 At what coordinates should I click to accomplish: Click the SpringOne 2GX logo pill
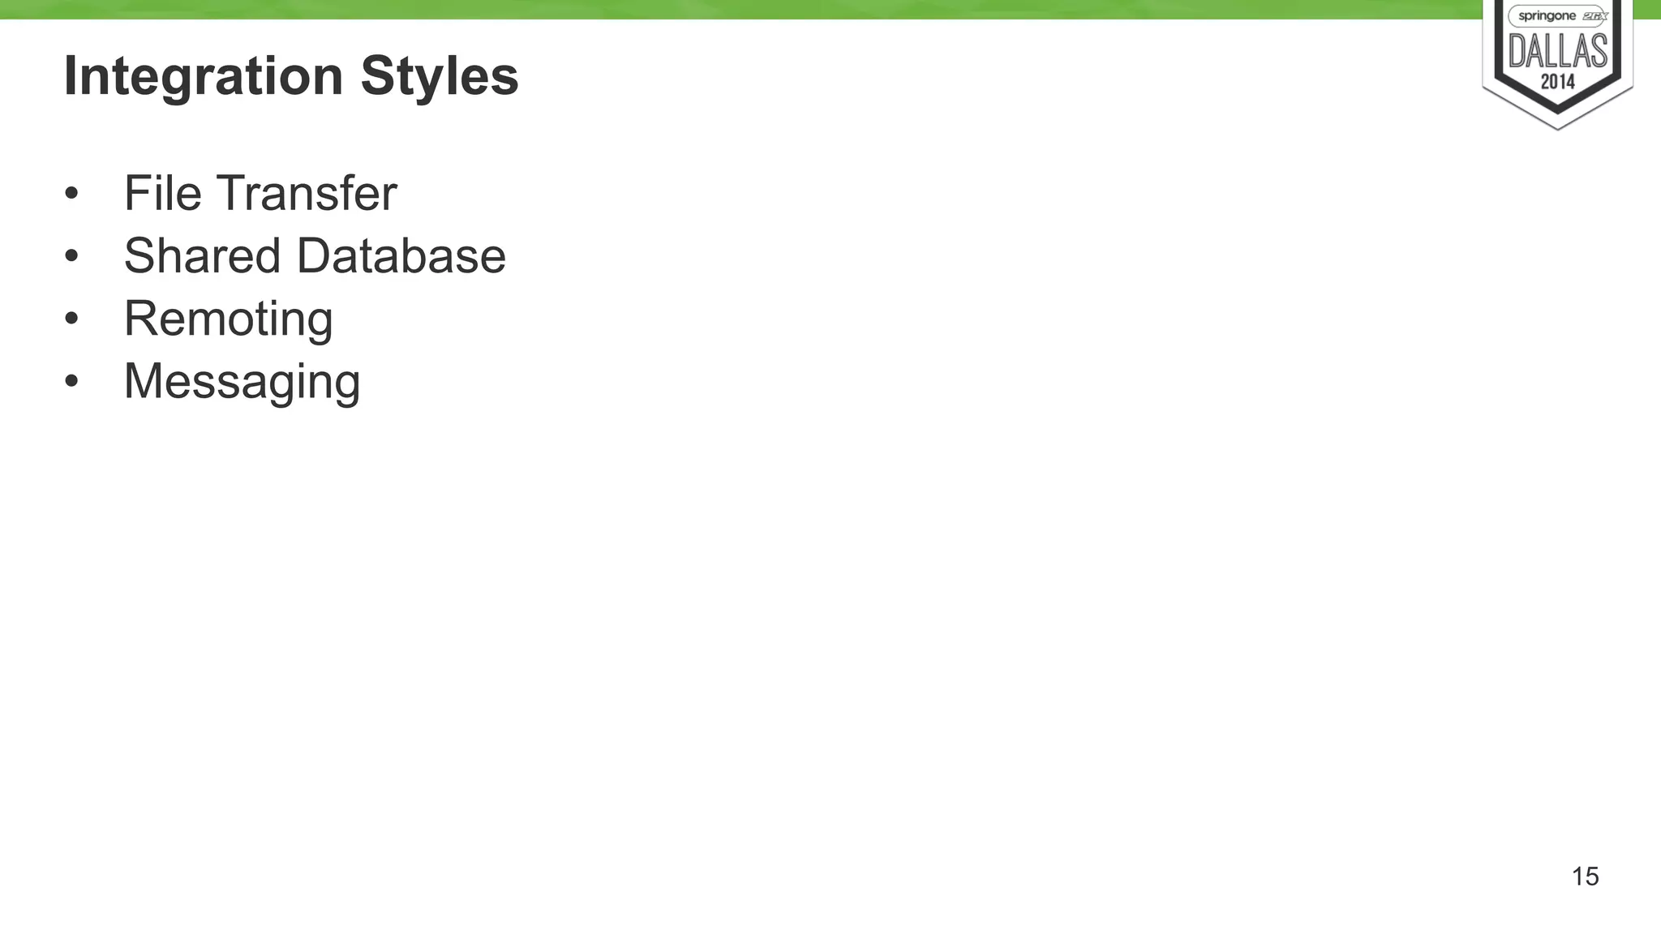1557,16
